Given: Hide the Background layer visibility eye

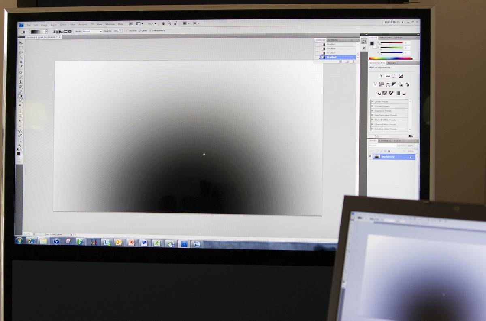Looking at the screenshot, I should 370,156.
